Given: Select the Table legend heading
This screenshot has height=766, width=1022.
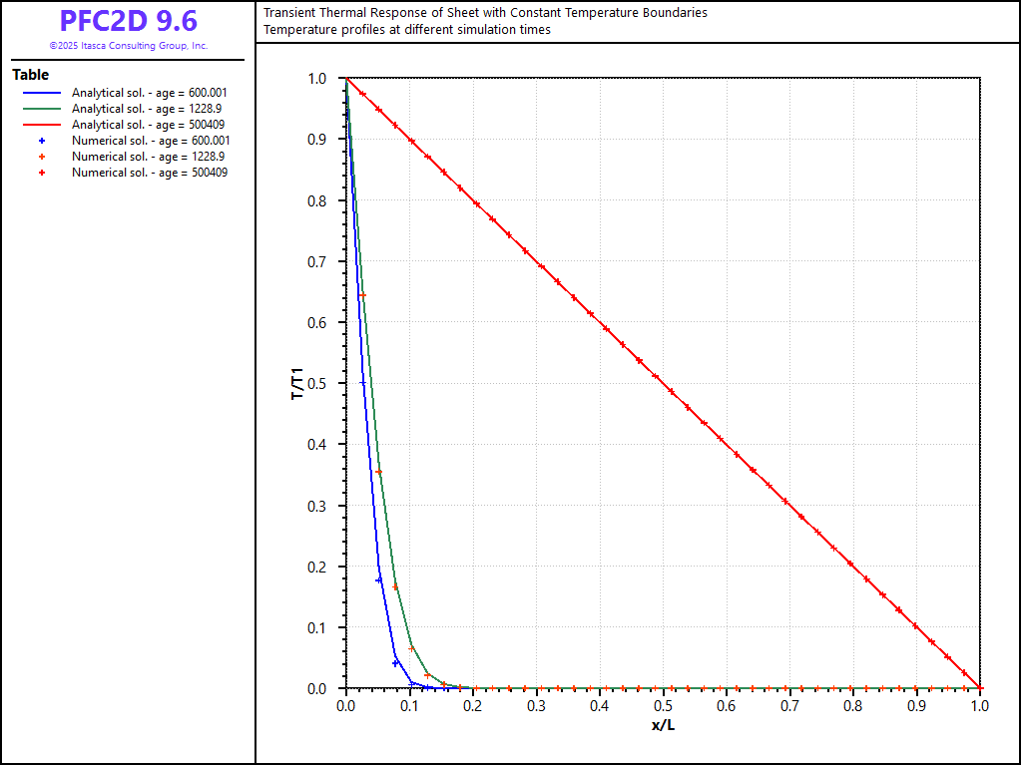Looking at the screenshot, I should pyautogui.click(x=30, y=75).
